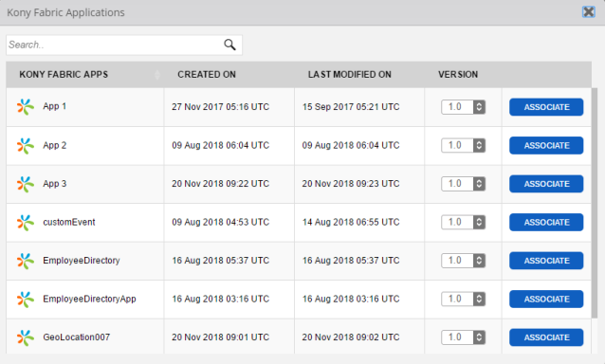
Task: Click the Created On column header
Action: tap(207, 75)
